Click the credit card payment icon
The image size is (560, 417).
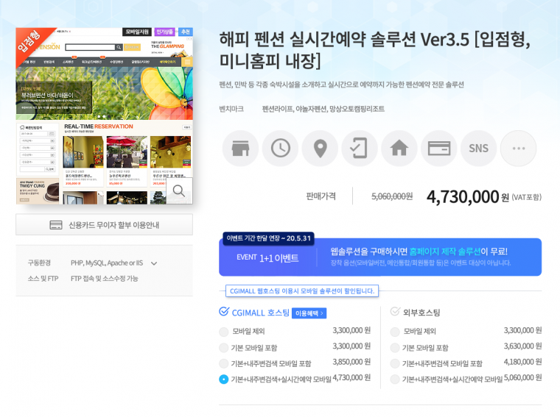pos(439,149)
